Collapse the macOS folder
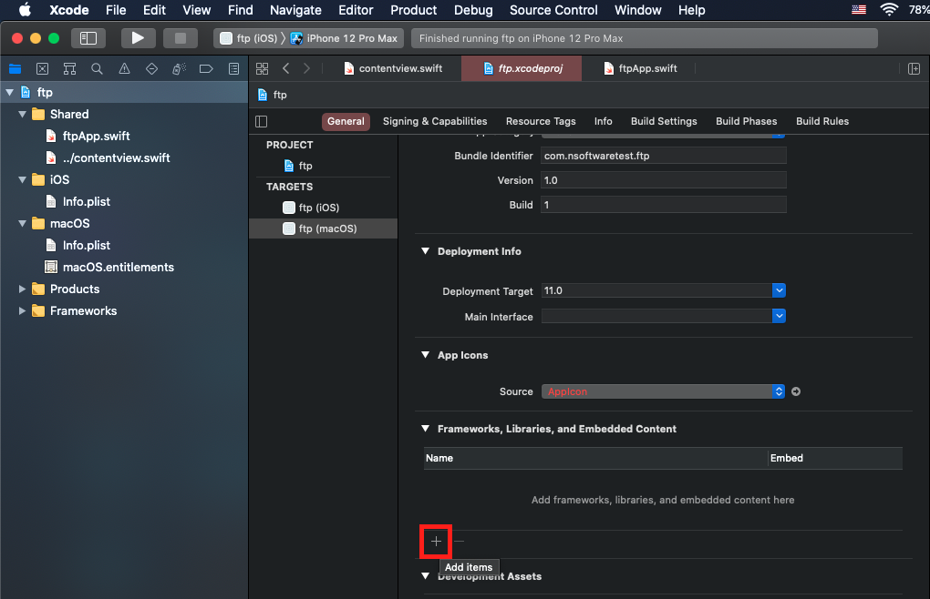 coord(23,223)
